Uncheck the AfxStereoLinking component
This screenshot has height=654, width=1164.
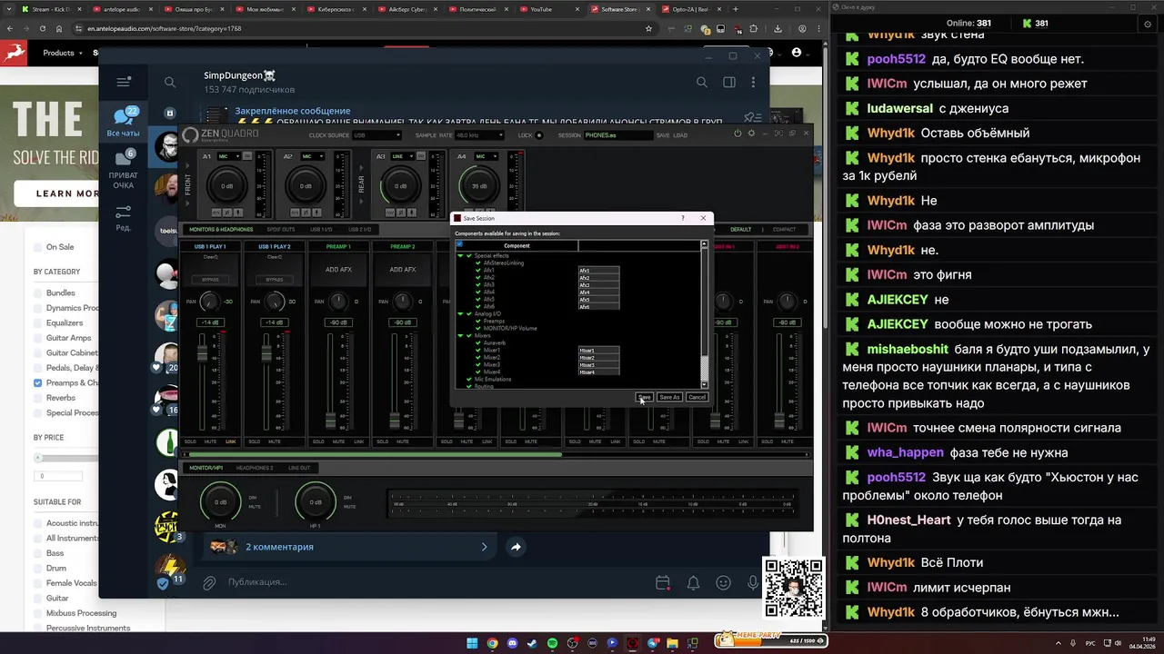coord(478,263)
